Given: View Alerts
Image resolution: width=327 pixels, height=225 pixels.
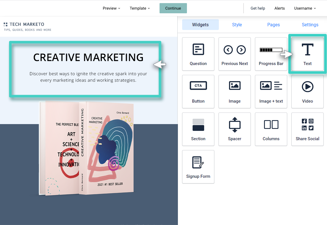Looking at the screenshot, I should click(280, 8).
